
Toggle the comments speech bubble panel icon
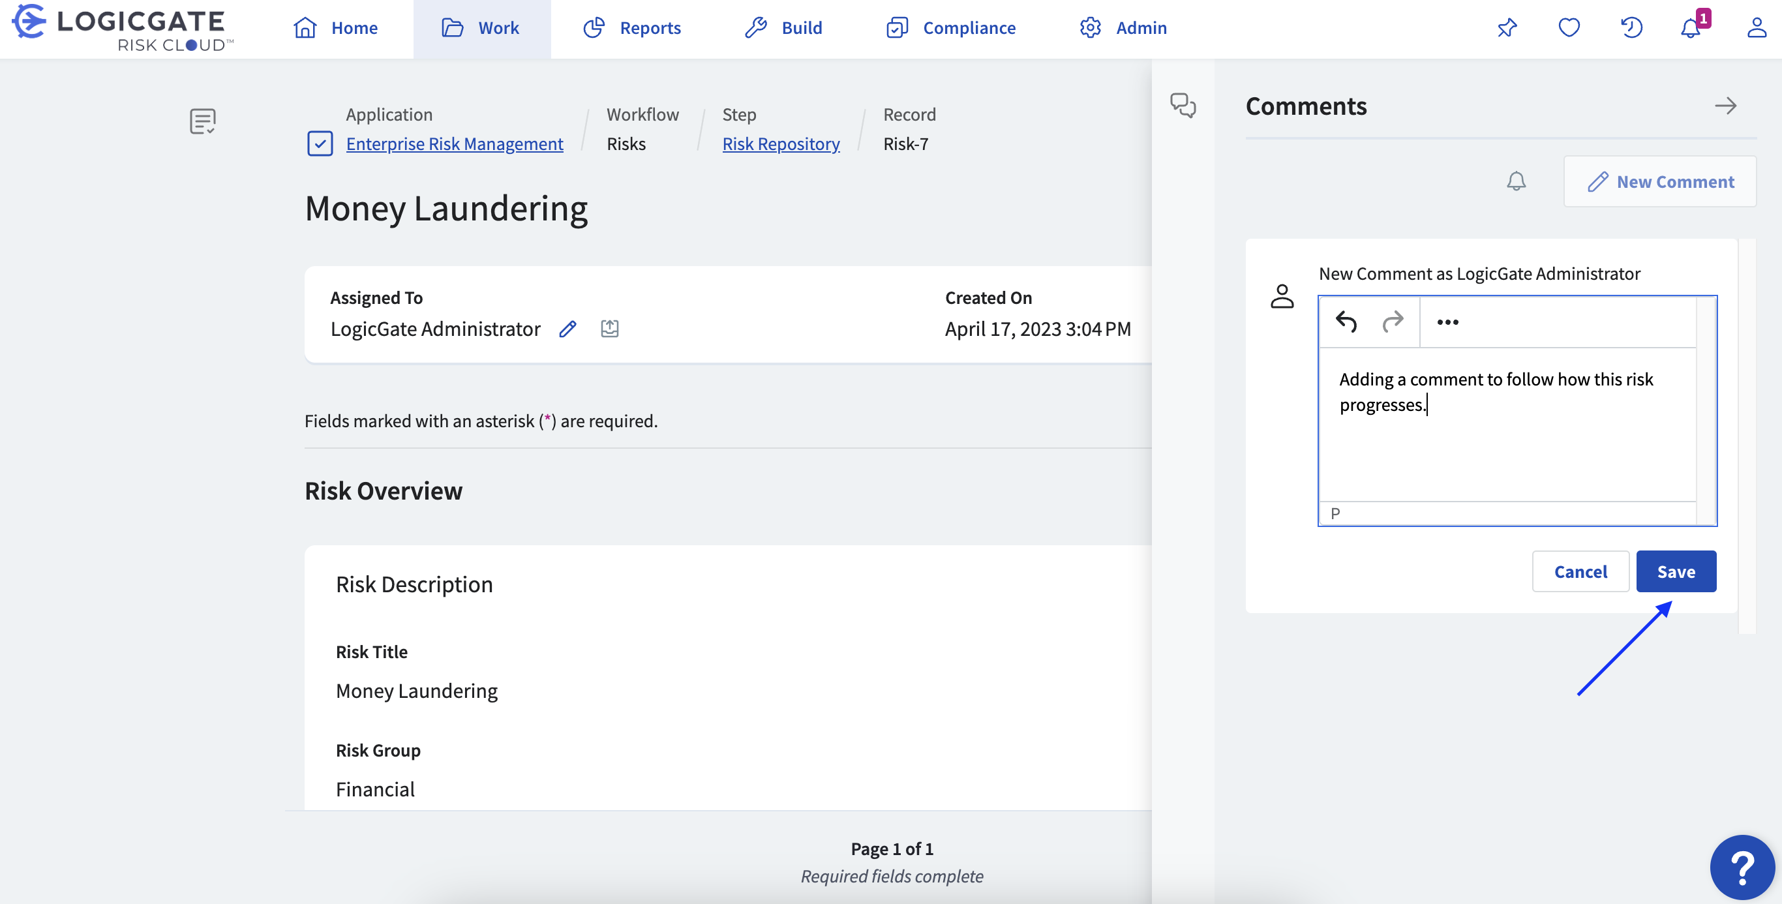1183,105
